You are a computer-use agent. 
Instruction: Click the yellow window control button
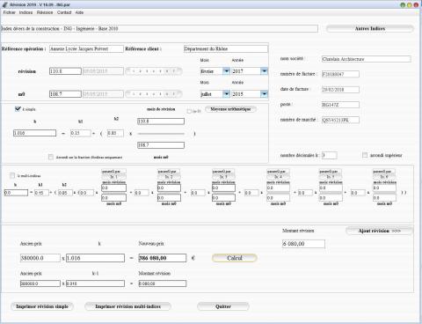coord(410,5)
